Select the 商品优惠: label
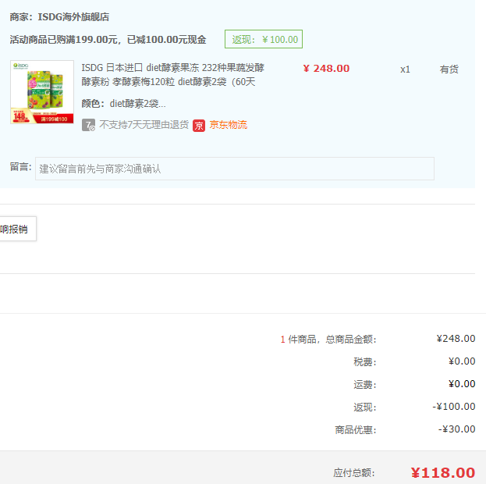Image resolution: width=486 pixels, height=484 pixels. 356,429
